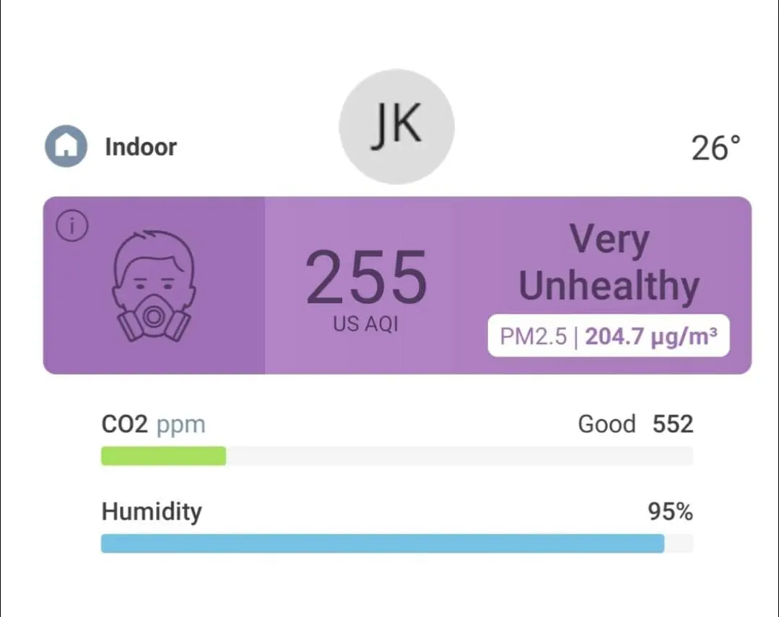Tap the 95% humidity value
The image size is (779, 617).
point(670,512)
